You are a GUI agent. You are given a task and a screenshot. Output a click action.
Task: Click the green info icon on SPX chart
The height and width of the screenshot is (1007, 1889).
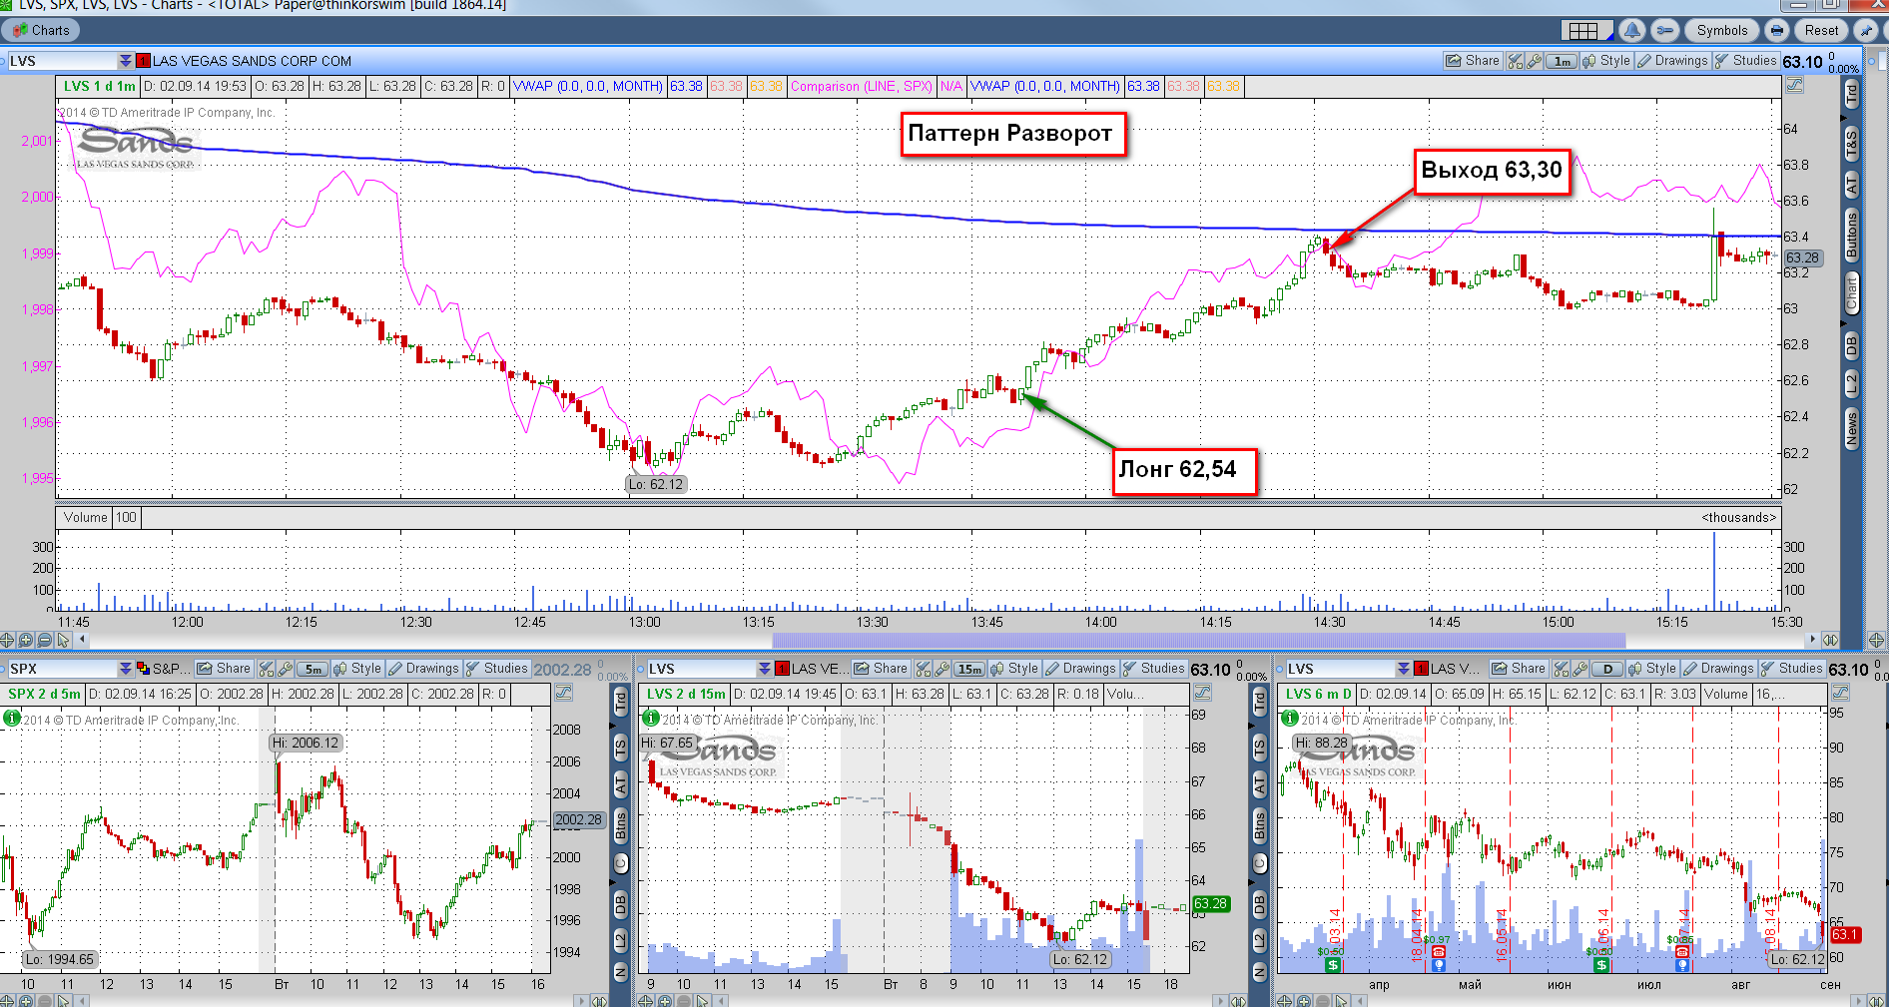[x=12, y=718]
